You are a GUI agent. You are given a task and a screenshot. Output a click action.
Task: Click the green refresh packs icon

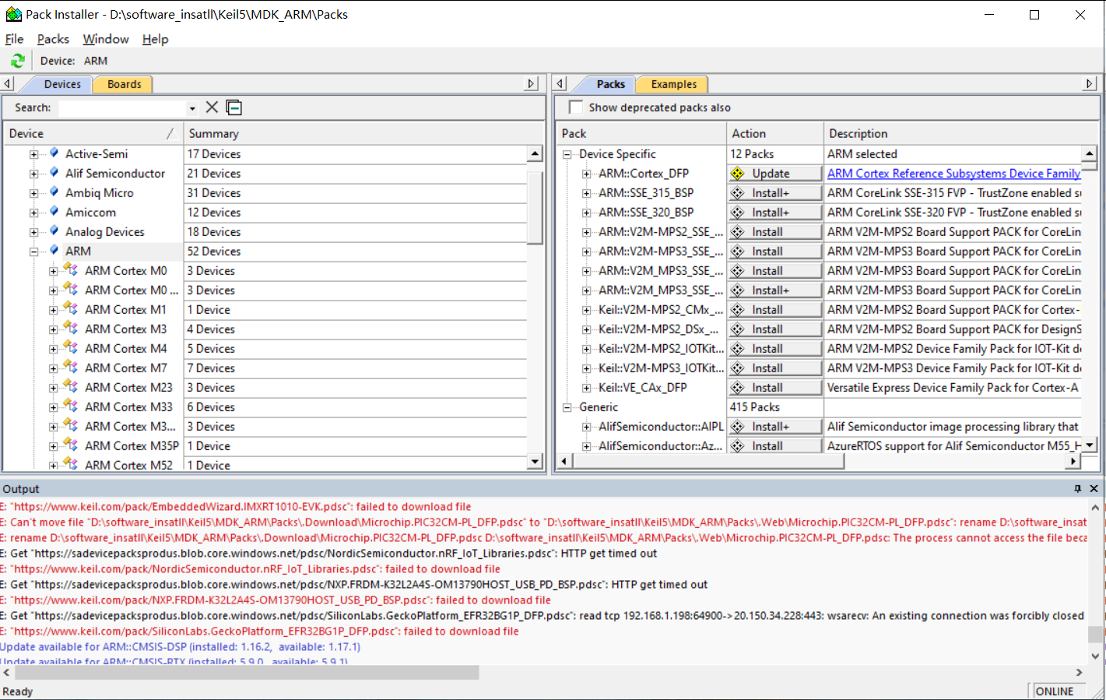(17, 61)
